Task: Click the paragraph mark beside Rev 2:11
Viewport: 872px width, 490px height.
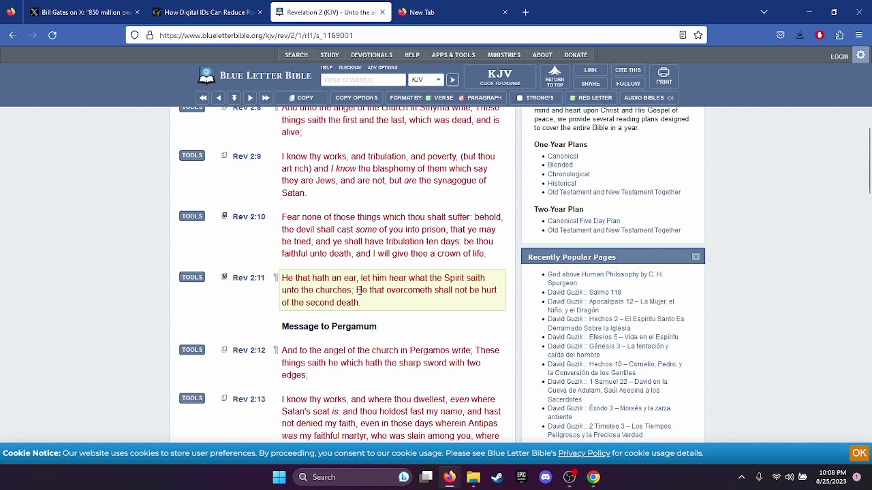Action: point(276,278)
